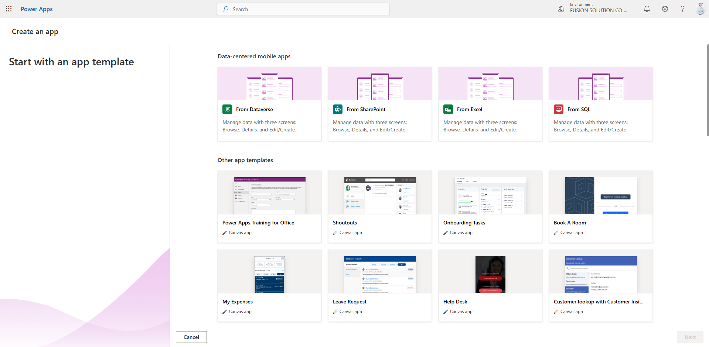Screen dimensions: 709x347
Task: Click the Dataverse green icon
Action: point(227,109)
